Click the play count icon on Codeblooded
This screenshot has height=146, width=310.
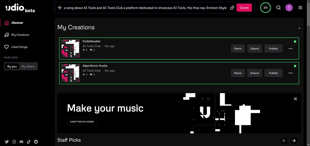[x=84, y=50]
